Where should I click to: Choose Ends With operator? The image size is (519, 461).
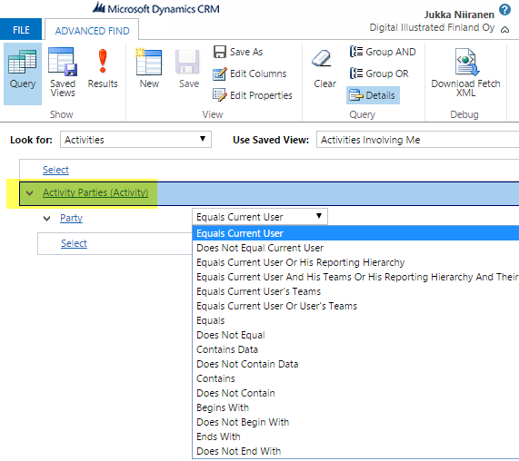point(355,436)
